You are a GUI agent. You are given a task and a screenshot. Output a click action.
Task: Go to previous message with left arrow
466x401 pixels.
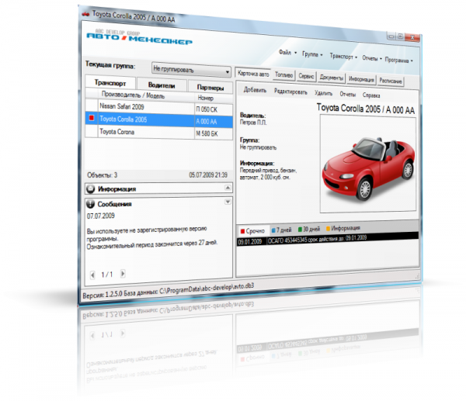tap(92, 275)
